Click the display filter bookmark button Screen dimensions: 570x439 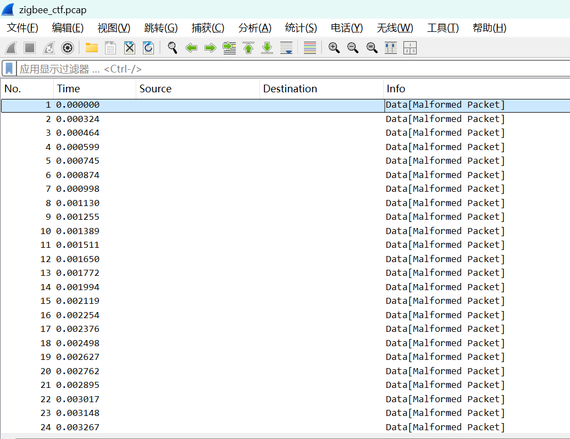9,69
